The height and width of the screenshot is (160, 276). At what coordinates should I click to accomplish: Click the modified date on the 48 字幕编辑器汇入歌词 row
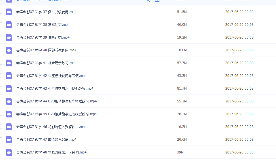pyautogui.click(x=239, y=152)
